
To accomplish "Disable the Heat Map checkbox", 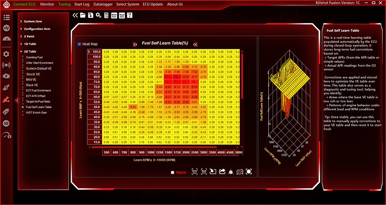I will [79, 44].
